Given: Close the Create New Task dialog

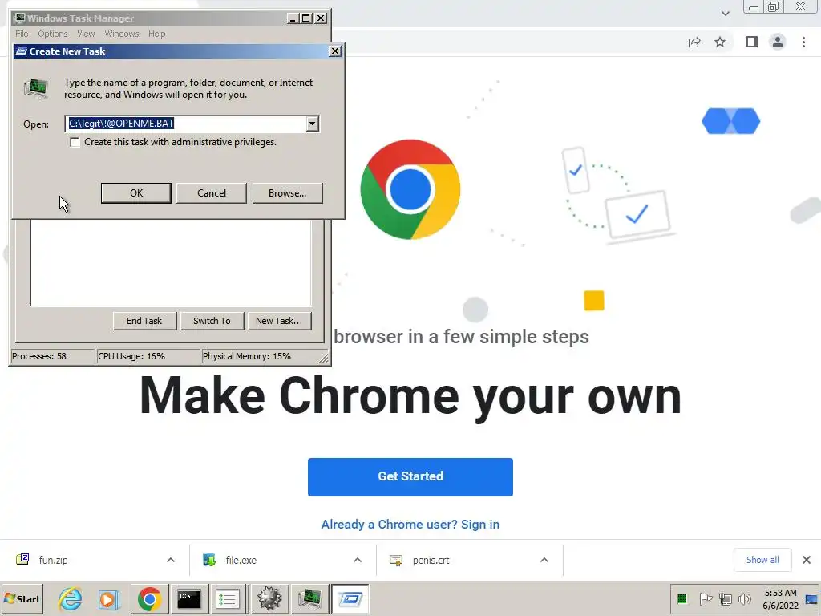Looking at the screenshot, I should point(335,51).
